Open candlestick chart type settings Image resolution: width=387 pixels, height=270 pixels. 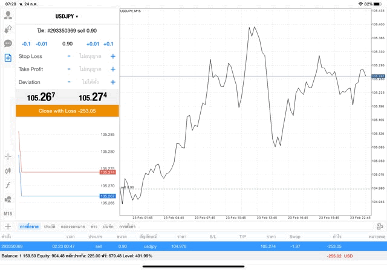(8, 171)
